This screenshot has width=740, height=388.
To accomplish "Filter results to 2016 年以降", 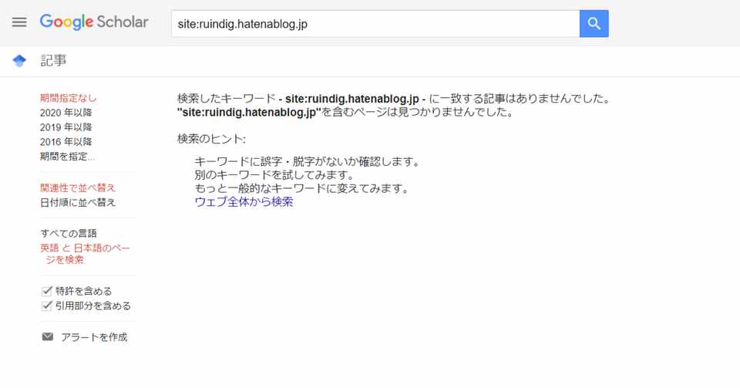I will click(x=66, y=142).
